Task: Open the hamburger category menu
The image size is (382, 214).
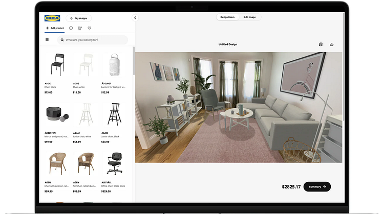Action: point(47,39)
